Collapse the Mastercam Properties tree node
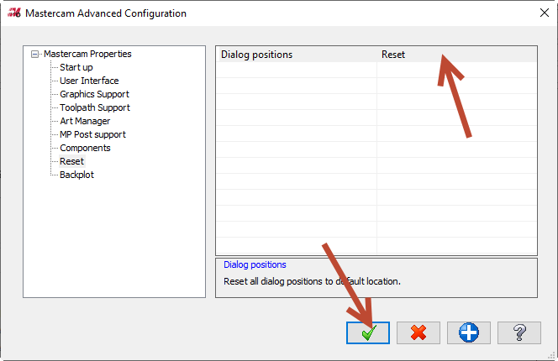The width and height of the screenshot is (558, 361). (x=34, y=55)
